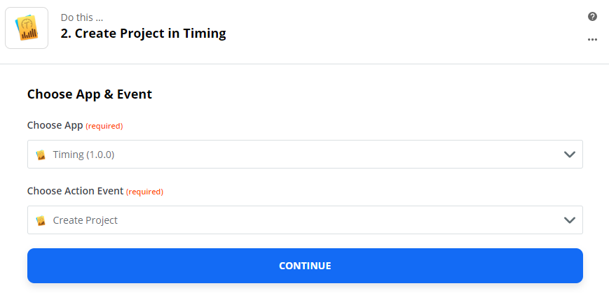Open the three-dot more options menu

[x=592, y=40]
